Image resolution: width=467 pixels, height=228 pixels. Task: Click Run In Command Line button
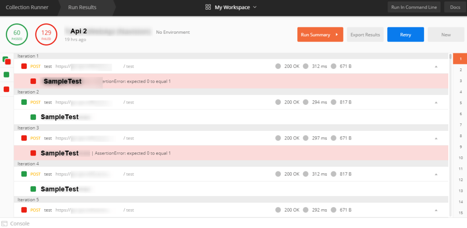(x=414, y=7)
